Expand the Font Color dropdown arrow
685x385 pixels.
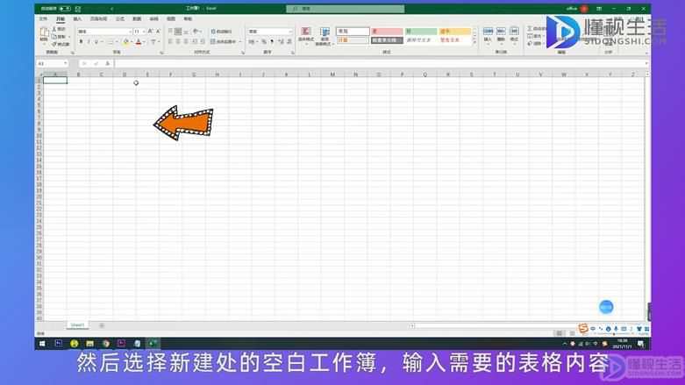point(144,41)
